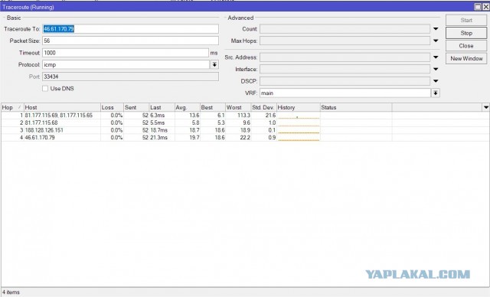The image size is (490, 297).
Task: Open a New Window
Action: 466,58
